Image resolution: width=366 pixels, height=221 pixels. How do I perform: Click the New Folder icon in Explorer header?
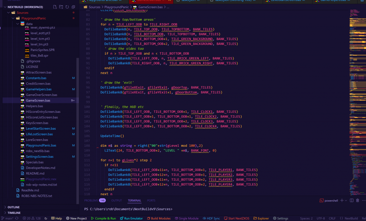click(61, 7)
